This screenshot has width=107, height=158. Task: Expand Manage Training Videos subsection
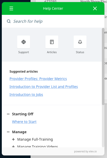point(13,146)
